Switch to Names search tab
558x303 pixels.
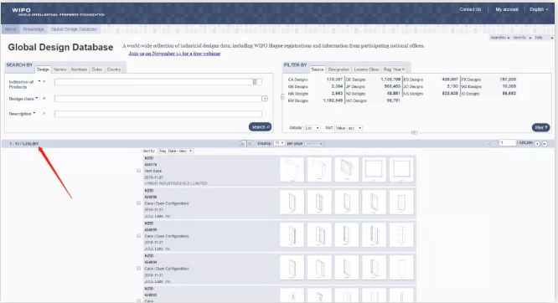pos(60,69)
